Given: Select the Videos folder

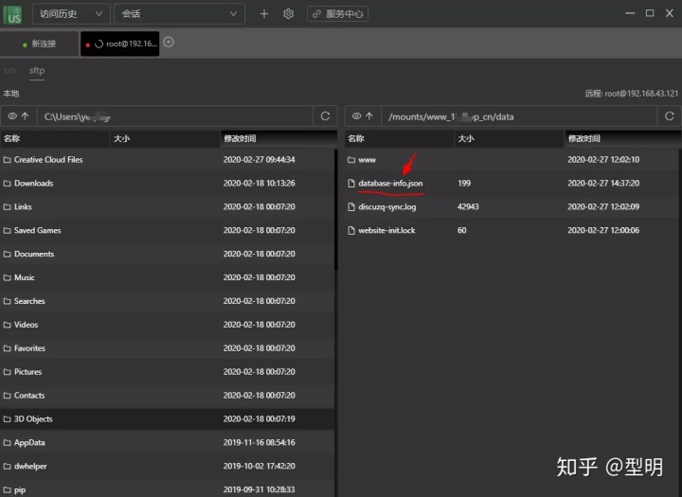Looking at the screenshot, I should [x=167, y=325].
